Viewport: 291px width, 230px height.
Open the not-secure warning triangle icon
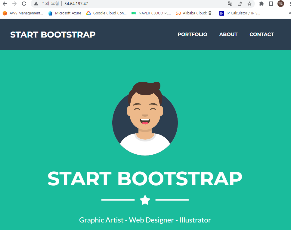coord(36,4)
